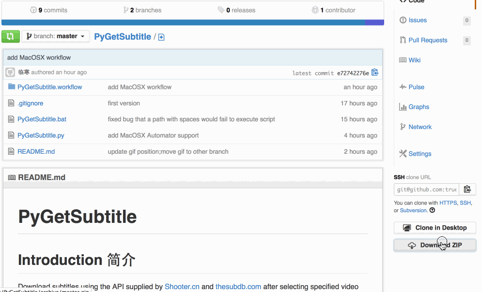
Task: Open the README.md file in the list
Action: [x=36, y=151]
